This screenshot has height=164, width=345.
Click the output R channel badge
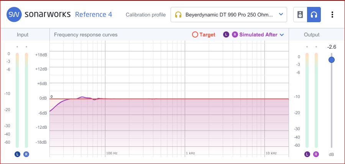316,154
